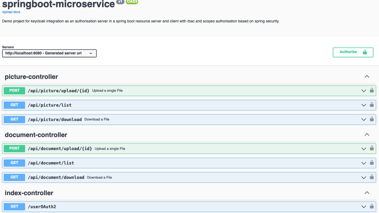This screenshot has height=213, width=379.
Task: Collapse the document-controller section arrow
Action: pyautogui.click(x=367, y=135)
